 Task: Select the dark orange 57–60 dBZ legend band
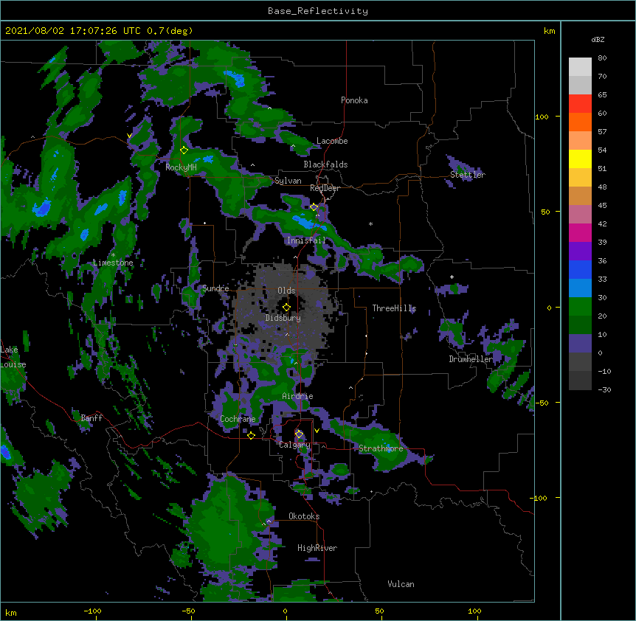point(580,122)
